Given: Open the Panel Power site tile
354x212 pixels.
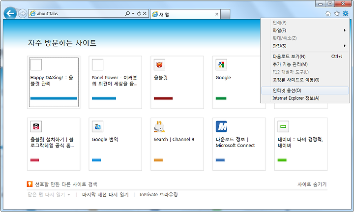Looking at the screenshot, I should (x=115, y=83).
